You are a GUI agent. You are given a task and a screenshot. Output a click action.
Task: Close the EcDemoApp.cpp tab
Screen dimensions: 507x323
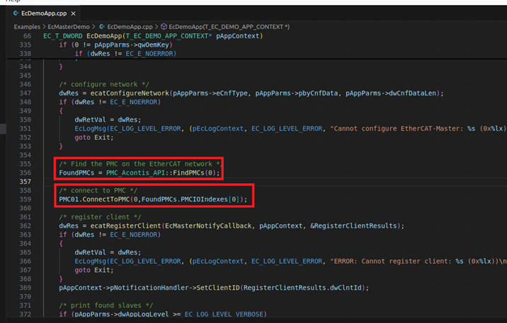click(x=75, y=14)
